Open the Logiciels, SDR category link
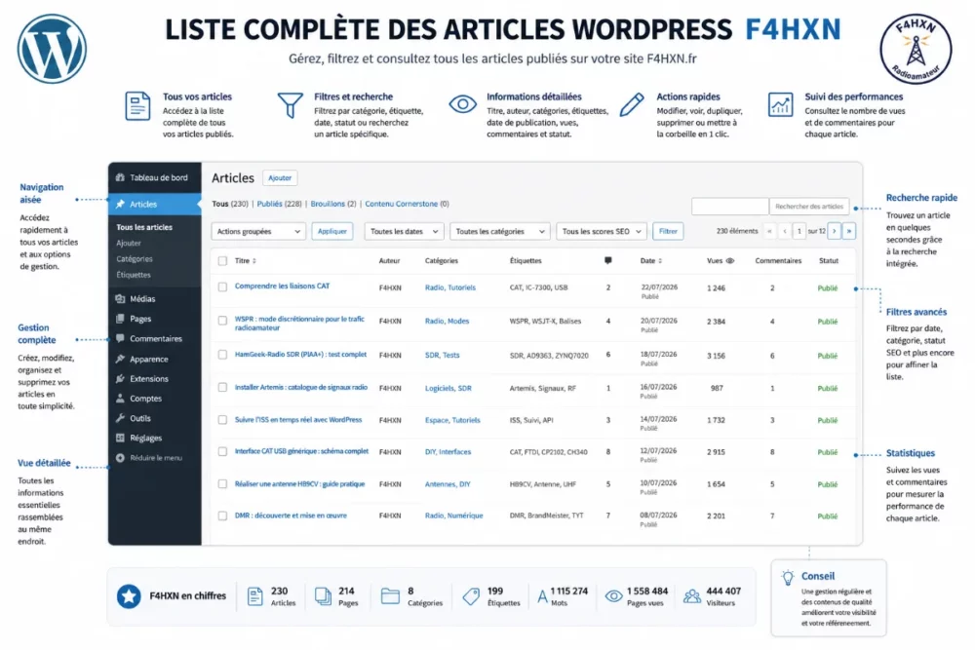This screenshot has height=650, width=975. (x=448, y=389)
